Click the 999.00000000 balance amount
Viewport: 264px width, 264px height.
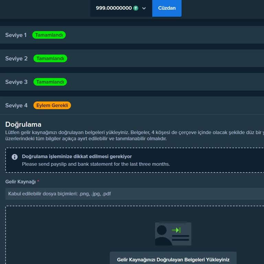click(x=113, y=8)
